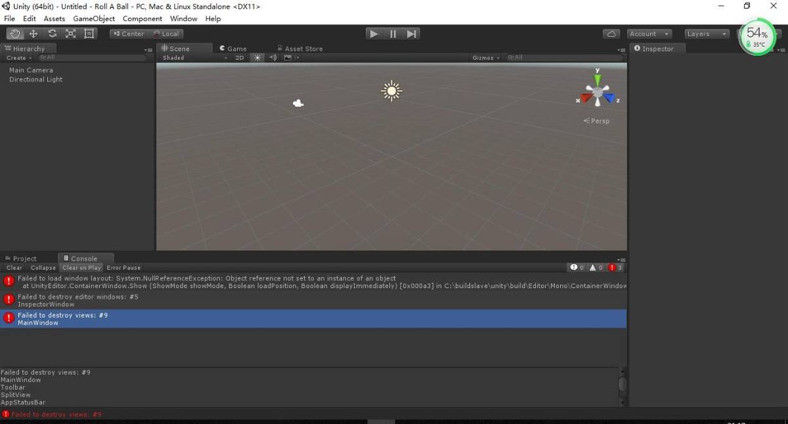Click the Pause button in the toolbar

pos(393,33)
